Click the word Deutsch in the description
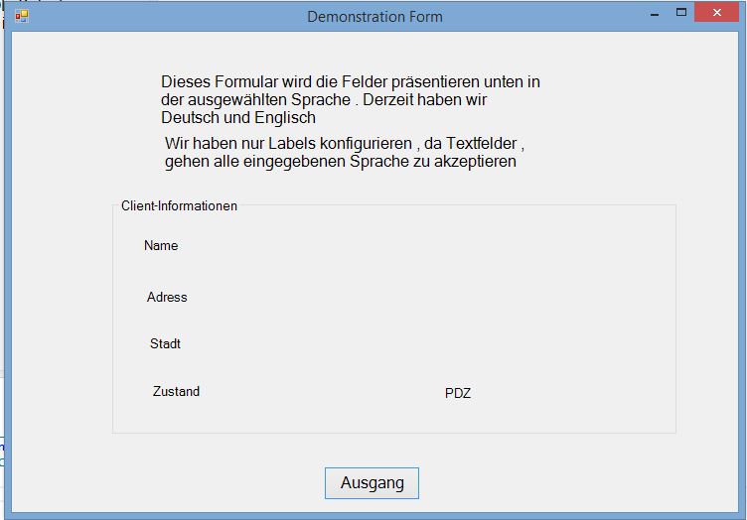747x520 pixels. (190, 118)
